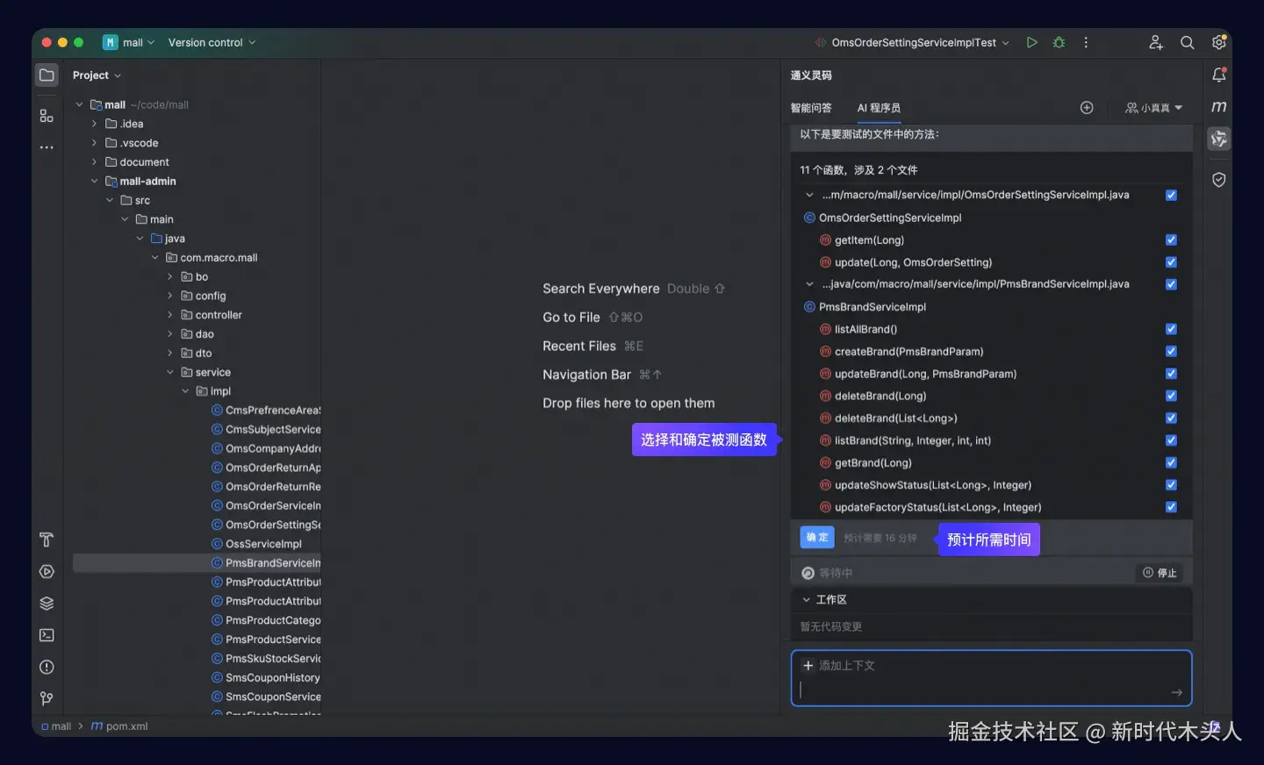Select OmsCompanyAddr class in tree
This screenshot has height=765, width=1264.
point(266,448)
